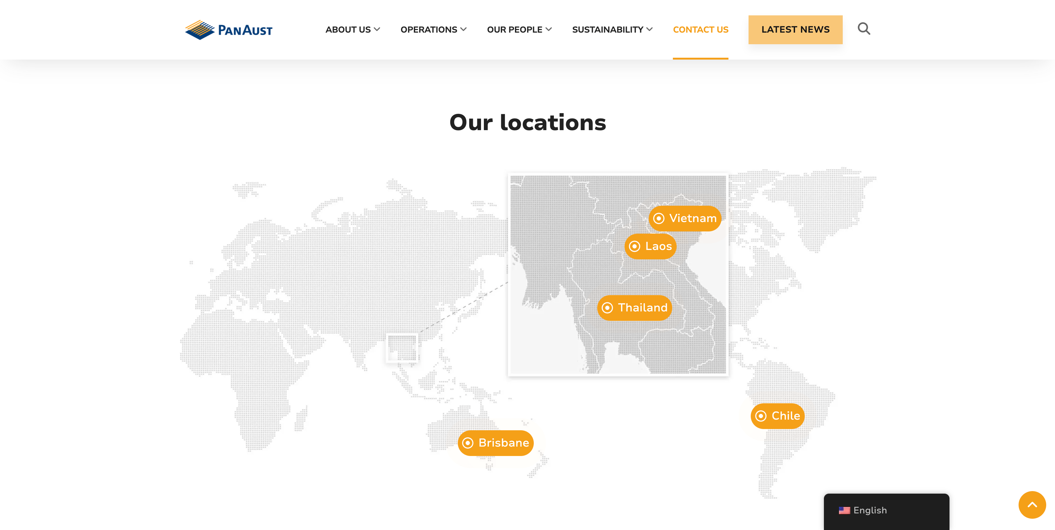Select the Laos location marker
1055x530 pixels.
(x=650, y=246)
